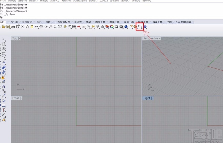Screen dimensions: 223x143
Task: Switch to the 显示 toolbar tab
Action: (39, 22)
